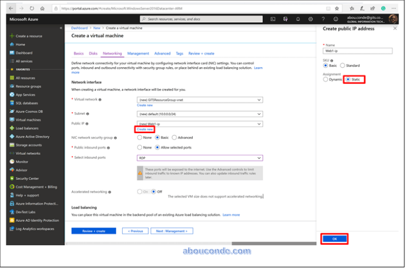Choose the Standard SKU option
Screen dimensions: 406x268
(342, 65)
